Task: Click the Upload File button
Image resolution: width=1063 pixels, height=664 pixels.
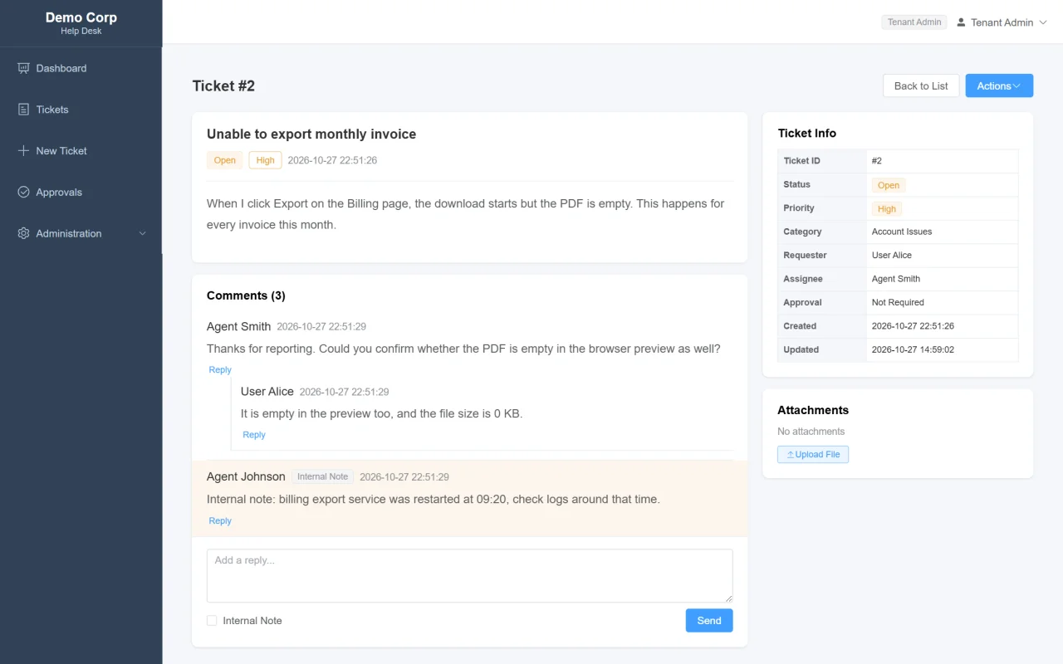Action: point(813,455)
